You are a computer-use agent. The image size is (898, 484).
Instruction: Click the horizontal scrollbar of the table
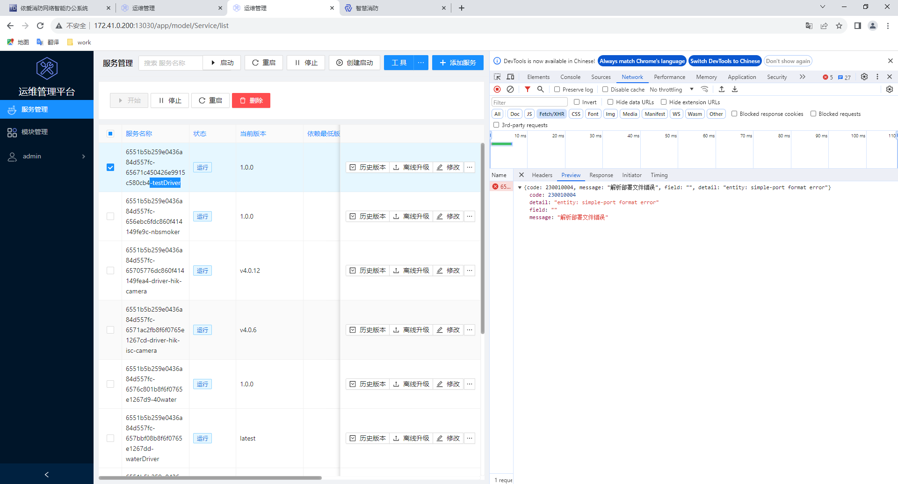(210, 477)
